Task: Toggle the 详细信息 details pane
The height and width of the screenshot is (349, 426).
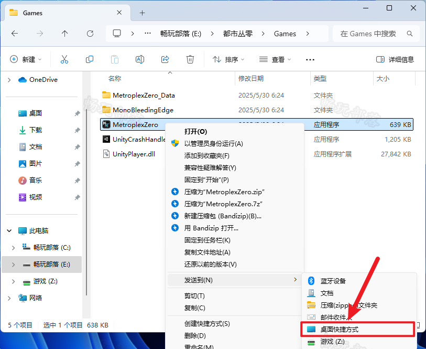Action: [395, 59]
